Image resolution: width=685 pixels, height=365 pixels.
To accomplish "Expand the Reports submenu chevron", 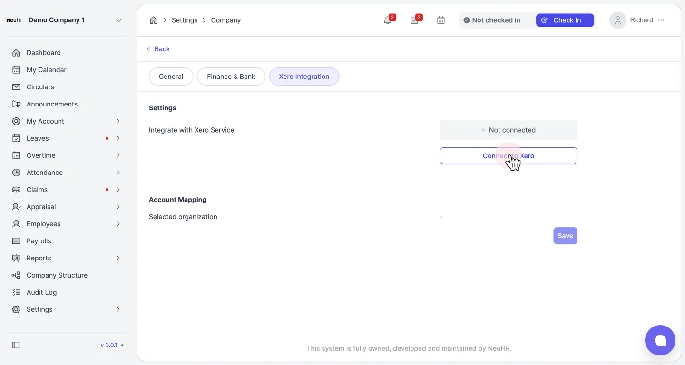I will [x=118, y=258].
